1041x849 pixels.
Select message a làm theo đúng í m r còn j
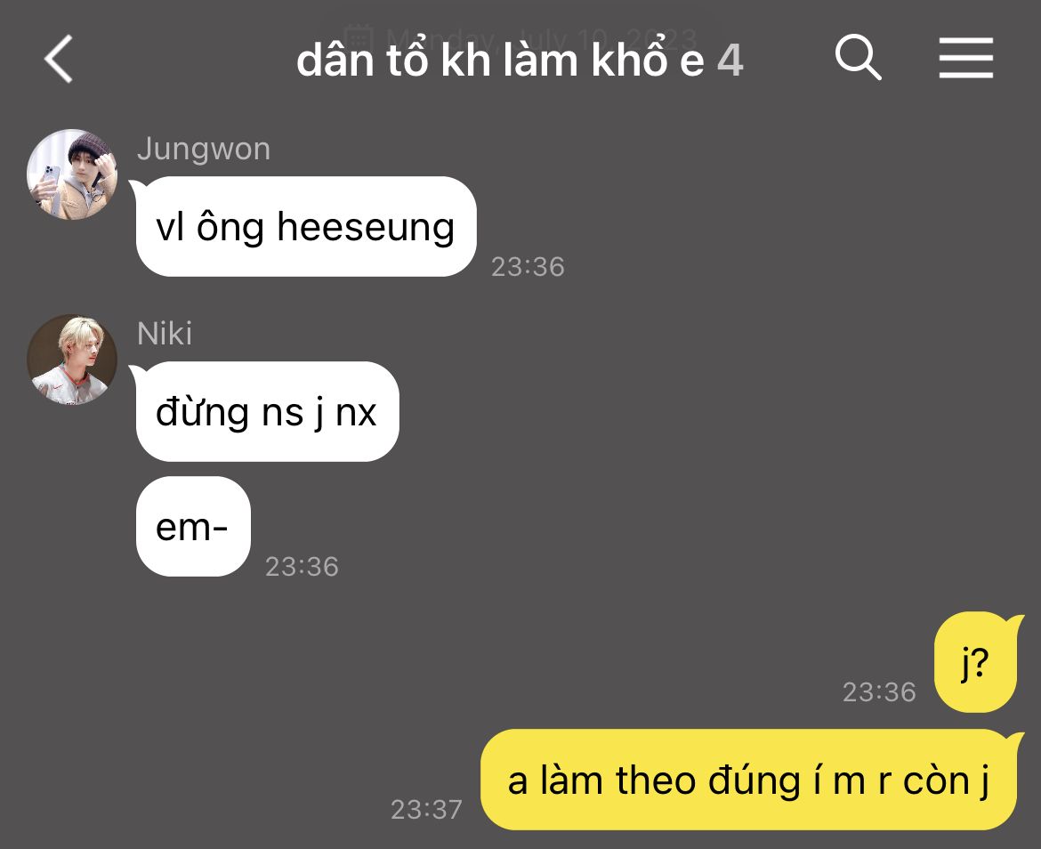(749, 780)
